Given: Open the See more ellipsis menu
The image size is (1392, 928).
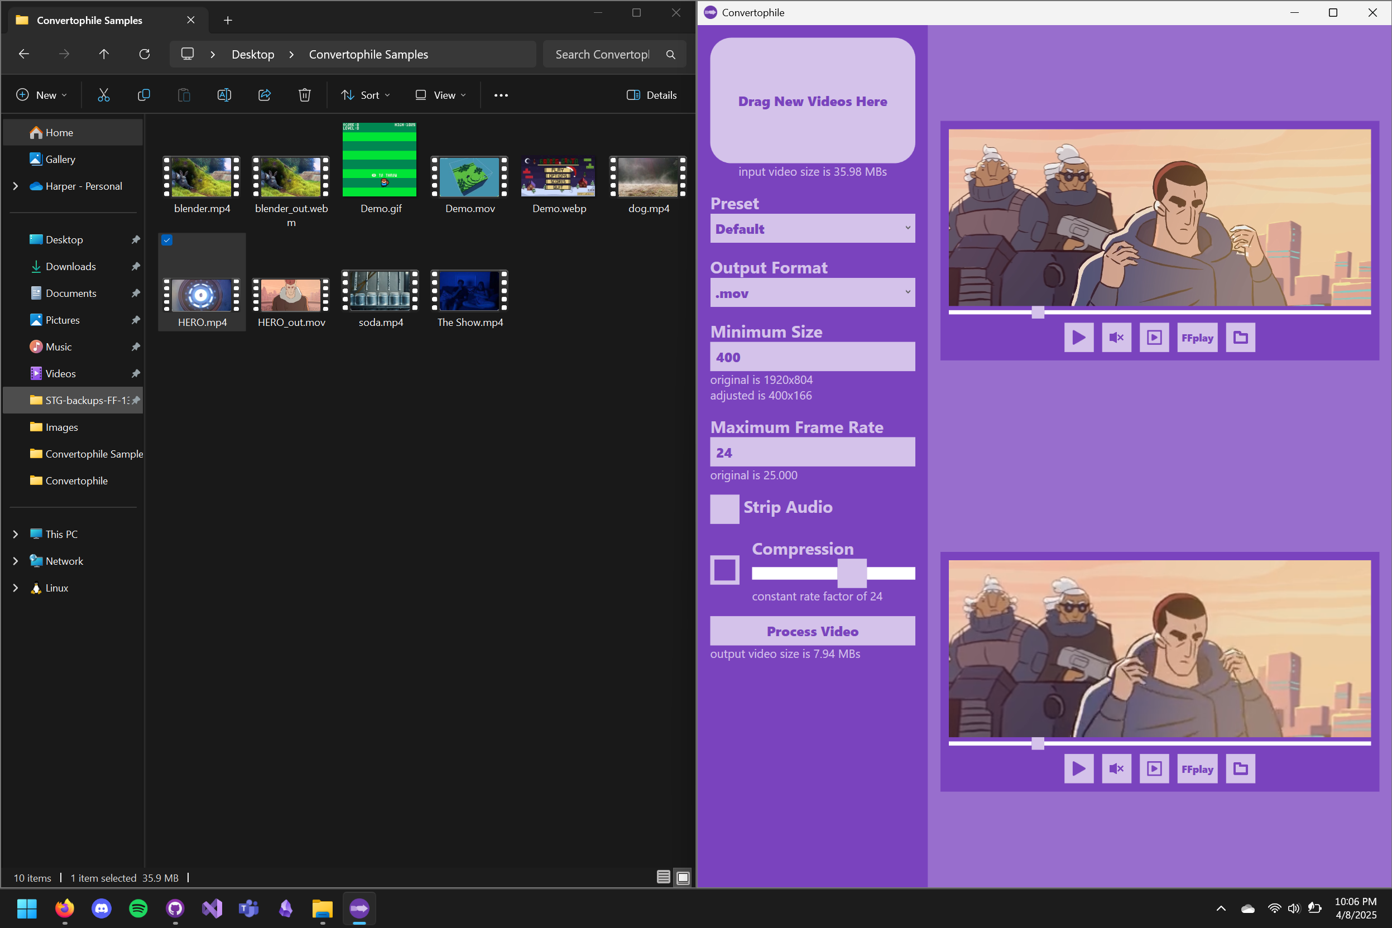Looking at the screenshot, I should (x=501, y=95).
